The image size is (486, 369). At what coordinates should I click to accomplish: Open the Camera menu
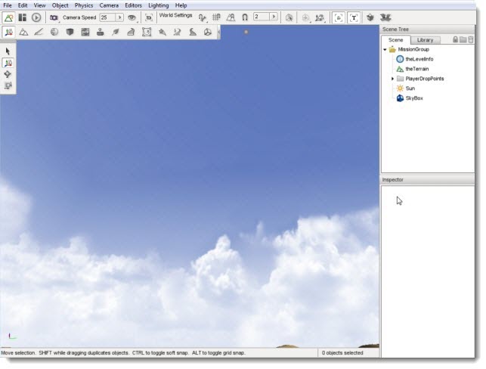coord(109,5)
